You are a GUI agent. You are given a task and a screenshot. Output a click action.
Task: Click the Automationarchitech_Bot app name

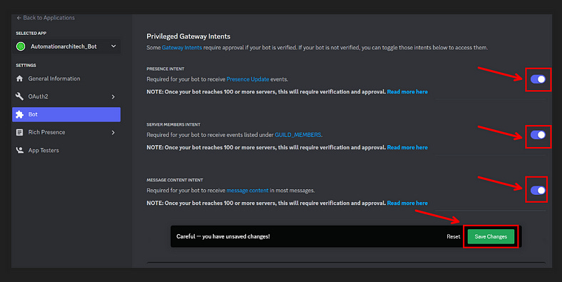63,46
